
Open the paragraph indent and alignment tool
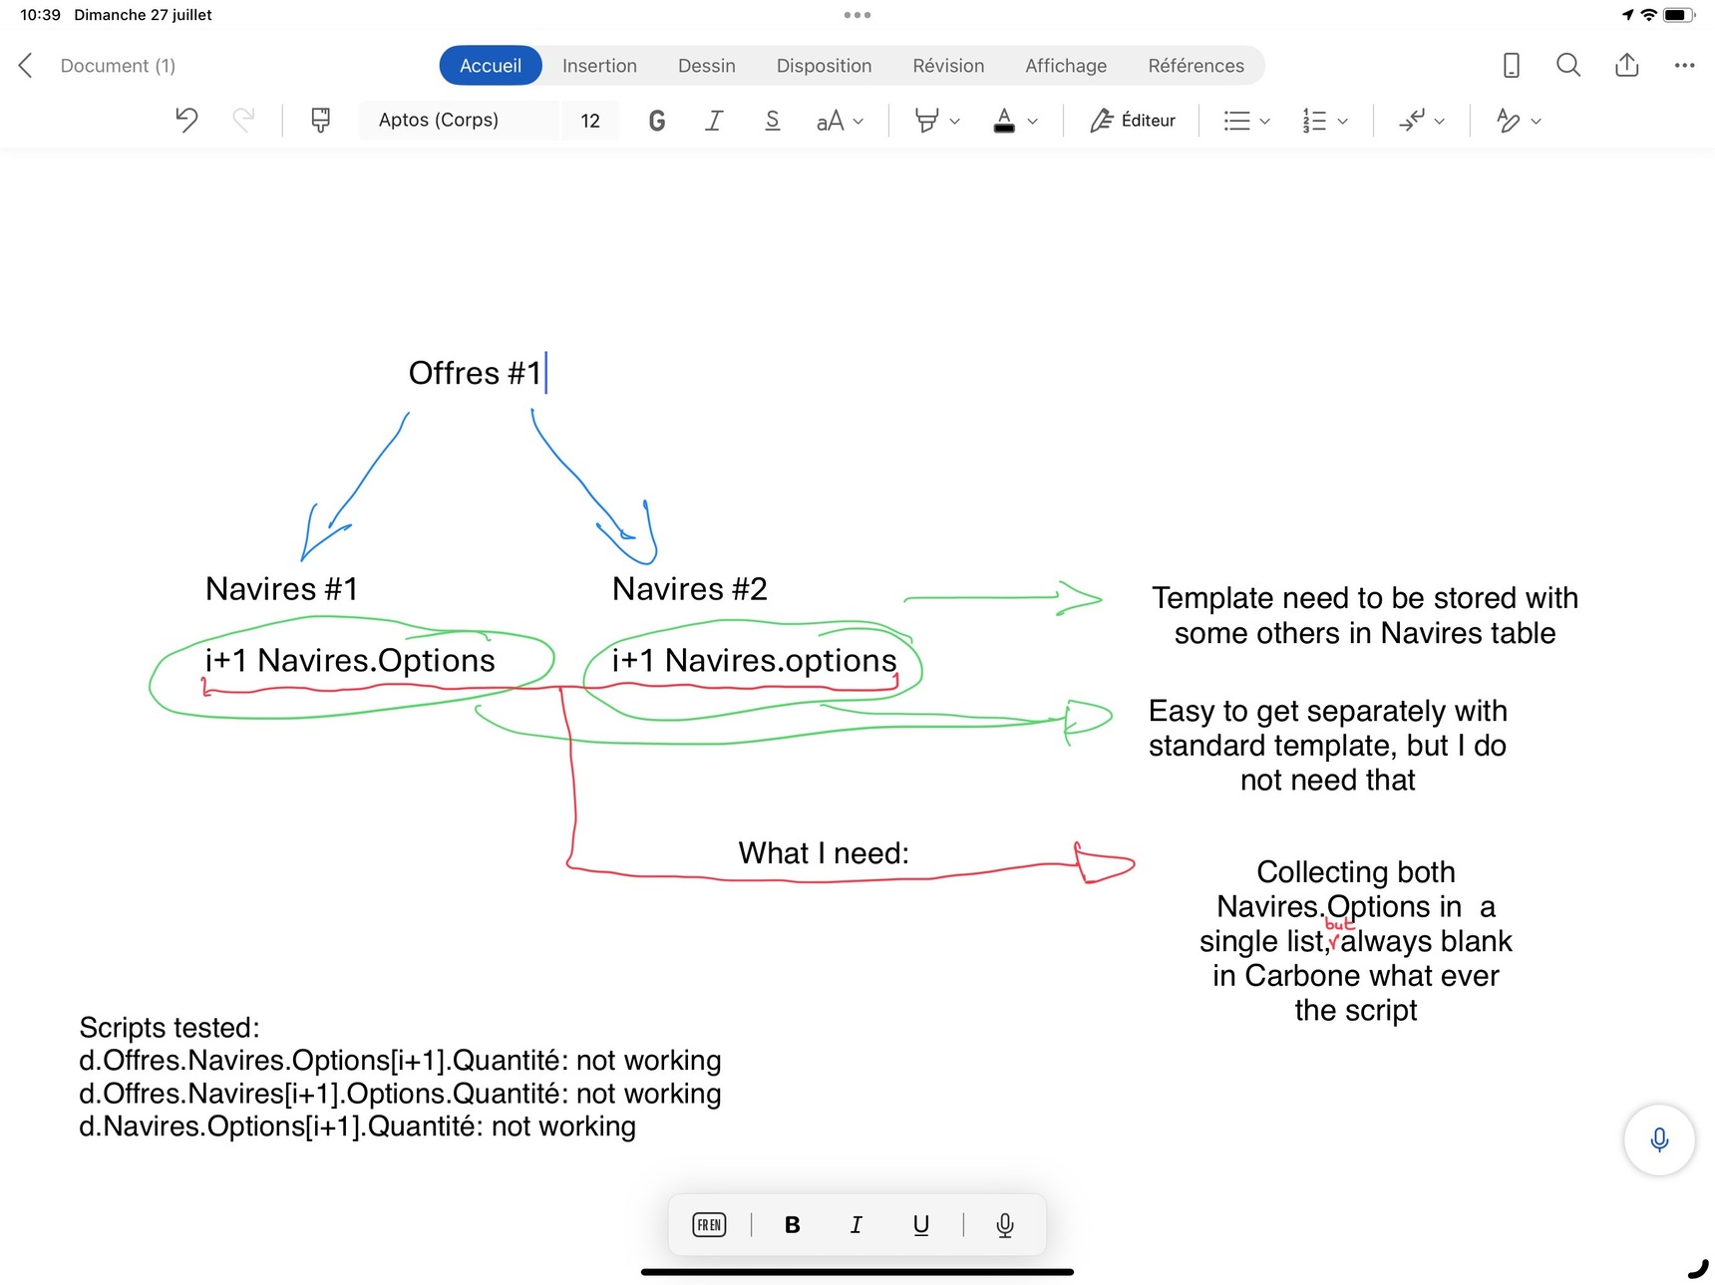click(x=1412, y=121)
